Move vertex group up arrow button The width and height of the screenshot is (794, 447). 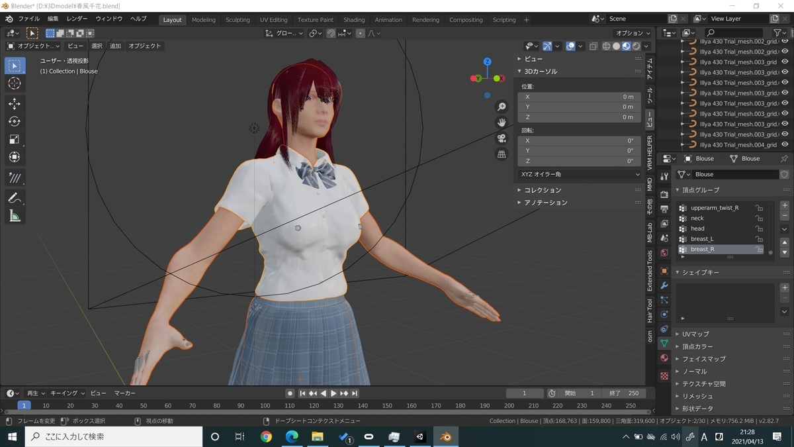[785, 243]
